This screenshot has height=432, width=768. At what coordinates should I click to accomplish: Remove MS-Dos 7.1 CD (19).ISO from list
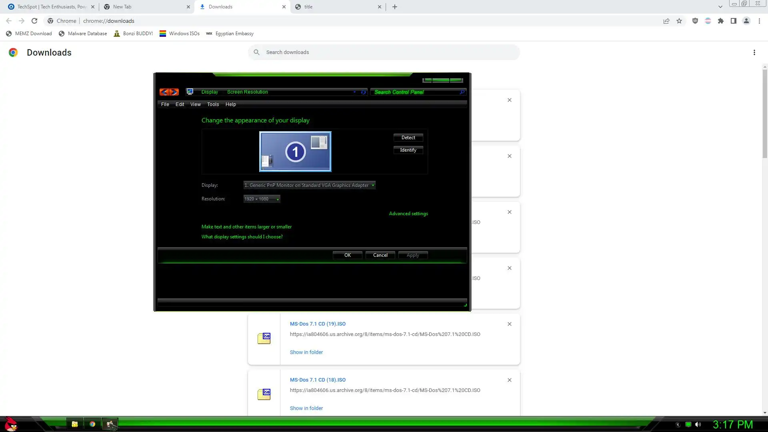click(x=509, y=324)
